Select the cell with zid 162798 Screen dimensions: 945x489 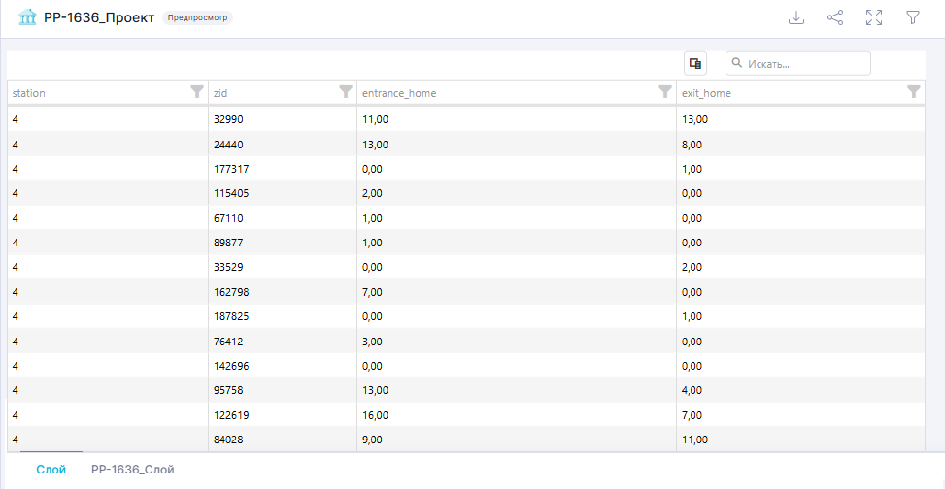[x=232, y=292]
